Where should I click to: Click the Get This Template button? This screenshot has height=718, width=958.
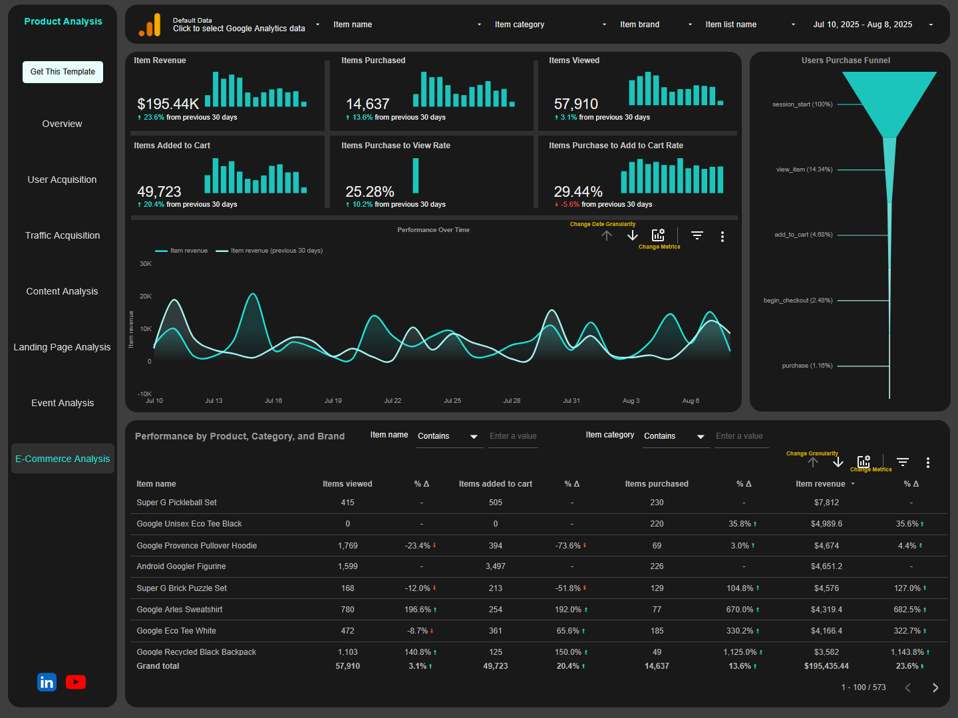(63, 72)
